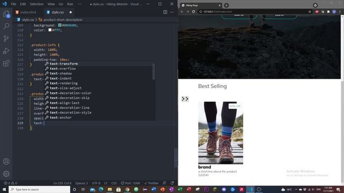Image resolution: width=344 pixels, height=193 pixels.
Task: Open the Edit menu
Action: click(x=23, y=4)
